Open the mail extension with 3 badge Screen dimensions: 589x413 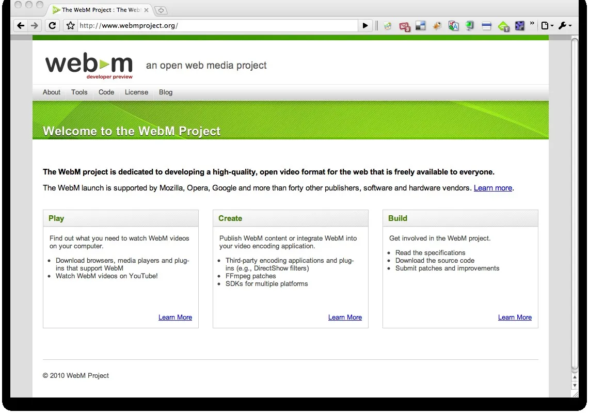coord(405,26)
